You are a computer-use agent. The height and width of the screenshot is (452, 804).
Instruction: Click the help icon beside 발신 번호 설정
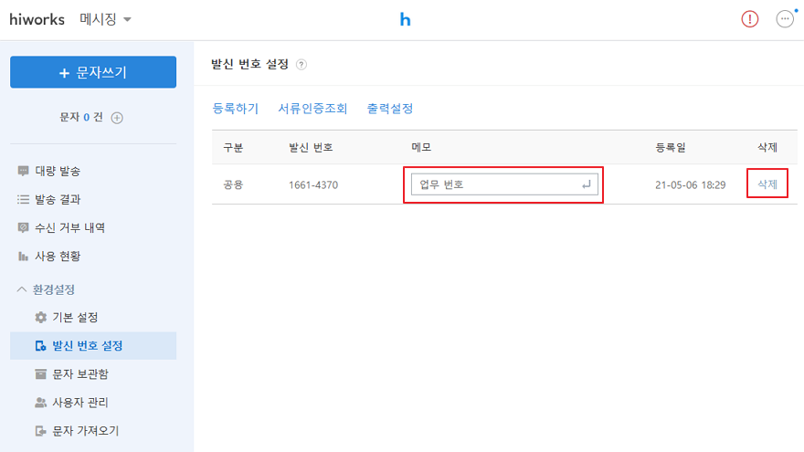[301, 65]
